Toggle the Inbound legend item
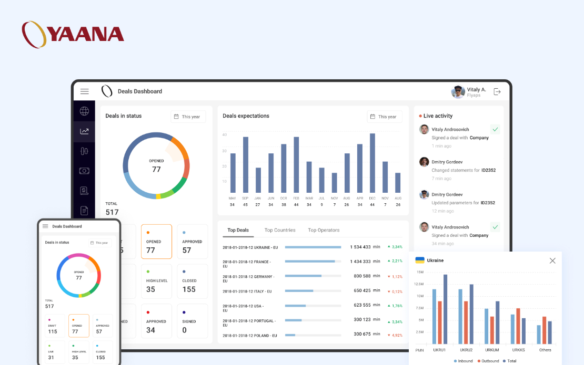The width and height of the screenshot is (584, 365). tap(464, 361)
